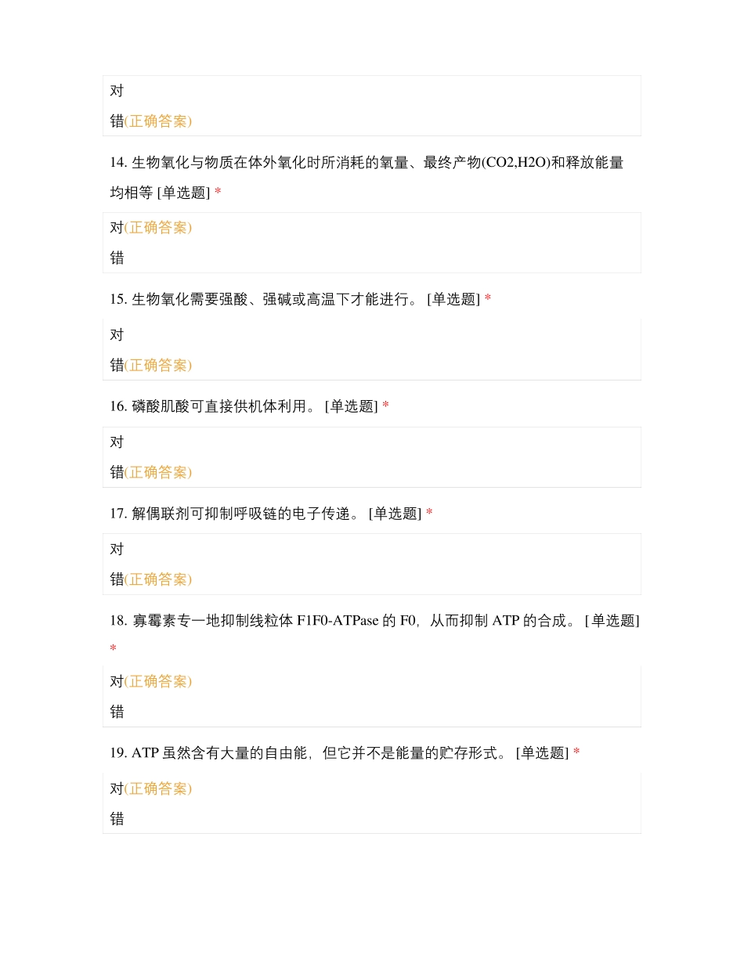The height and width of the screenshot is (963, 744).
Task: Select 对 for question 17 on 解偶联剂
Action: tap(117, 549)
